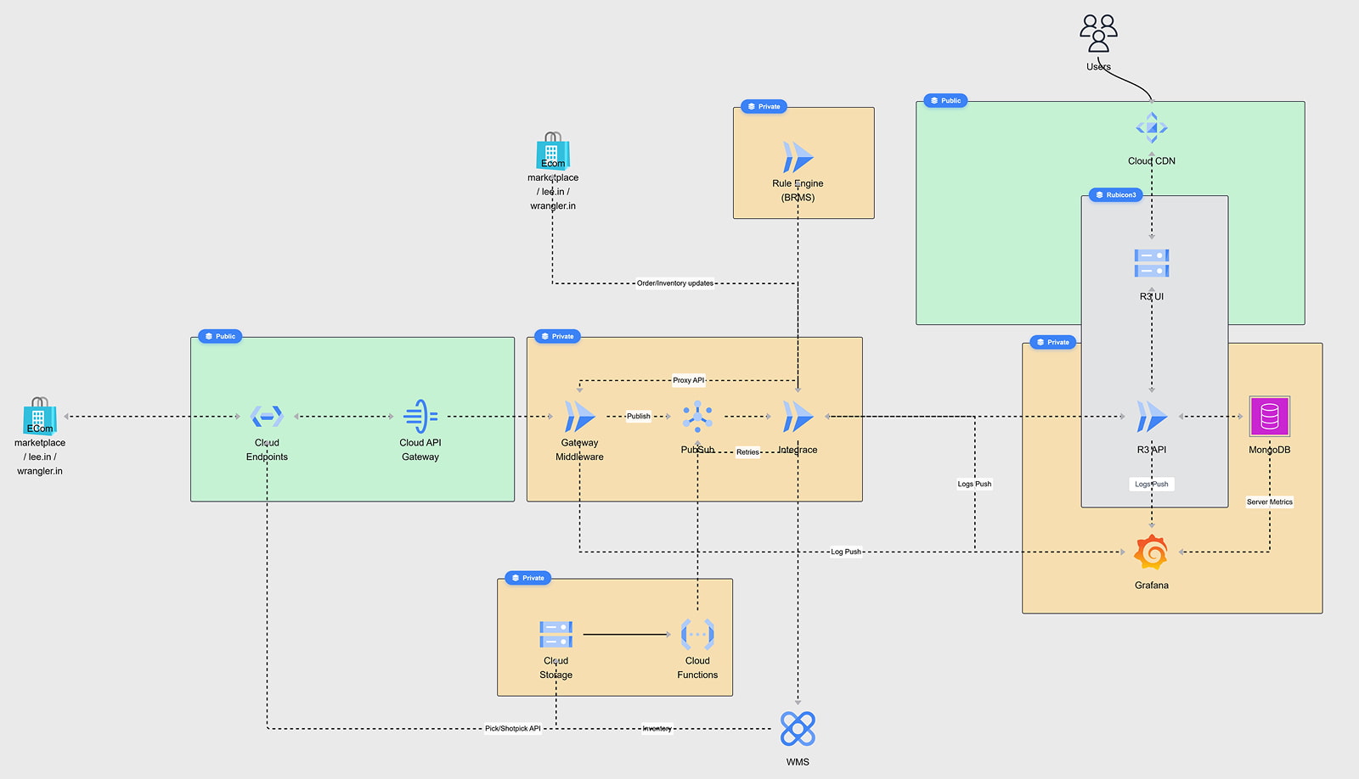Select the Publish edge label
1359x779 pixels.
[x=639, y=416]
